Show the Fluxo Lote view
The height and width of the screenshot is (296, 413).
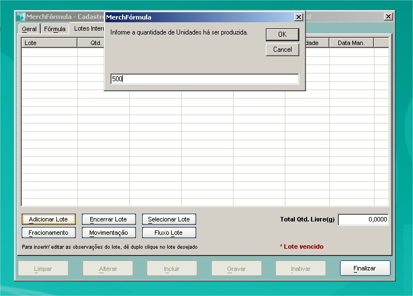(x=168, y=233)
